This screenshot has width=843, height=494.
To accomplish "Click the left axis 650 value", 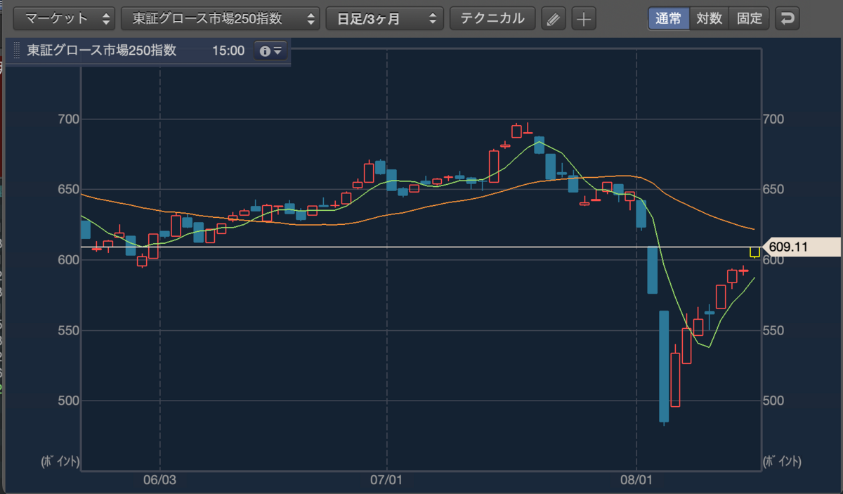I will [69, 190].
